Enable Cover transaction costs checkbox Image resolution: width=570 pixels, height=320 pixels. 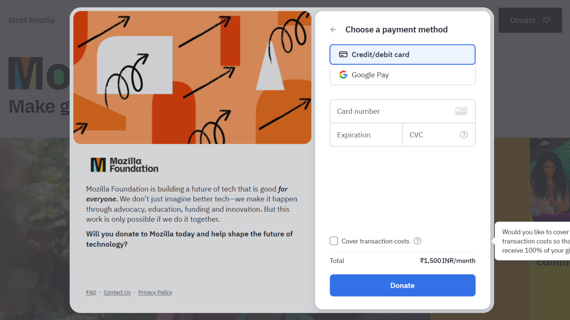point(334,241)
